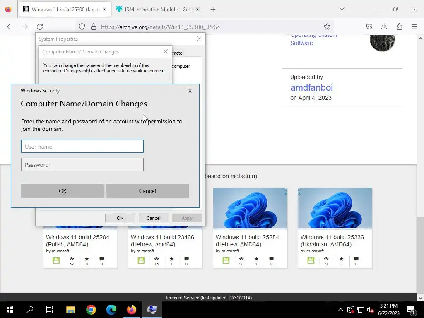Click the site security padlock icon
Screen dimensions: 424x318
(x=94, y=26)
